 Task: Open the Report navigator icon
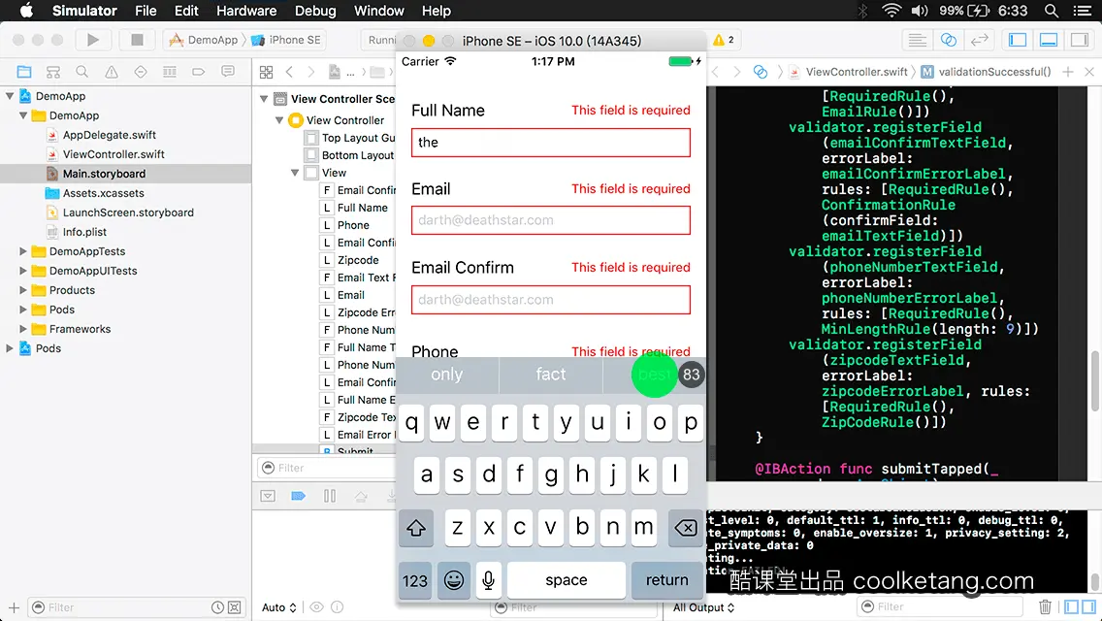point(228,72)
